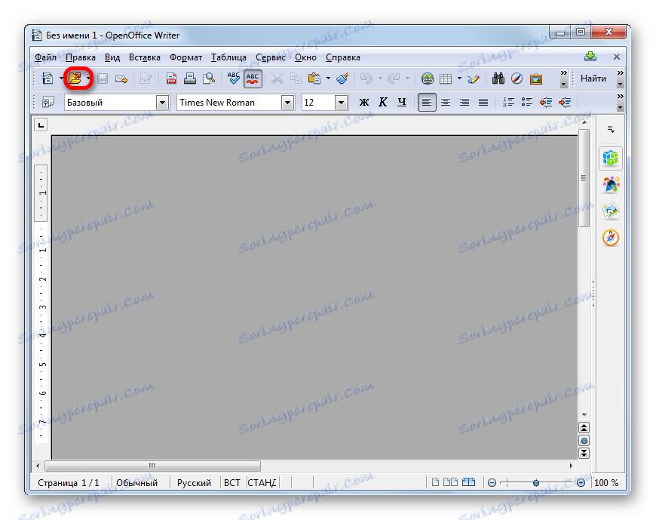Click the Styles and Formatting icon
This screenshot has height=520, width=656.
click(48, 102)
